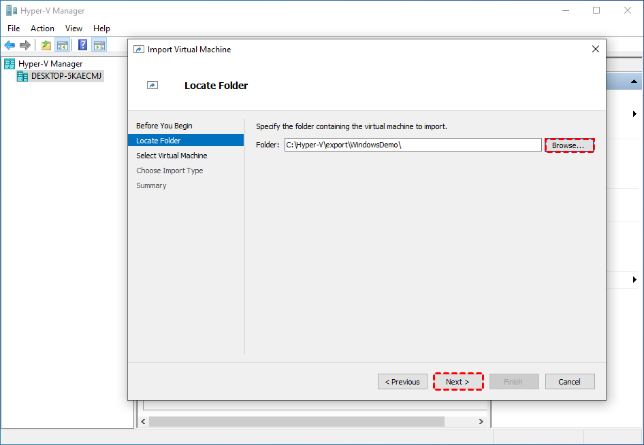Click the Summary wizard step
This screenshot has width=644, height=445.
[151, 185]
